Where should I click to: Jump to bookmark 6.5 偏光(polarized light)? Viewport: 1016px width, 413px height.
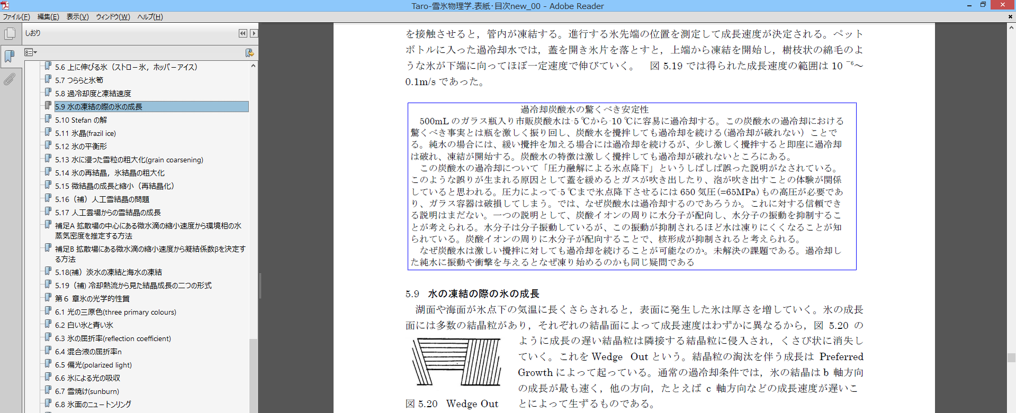[93, 365]
